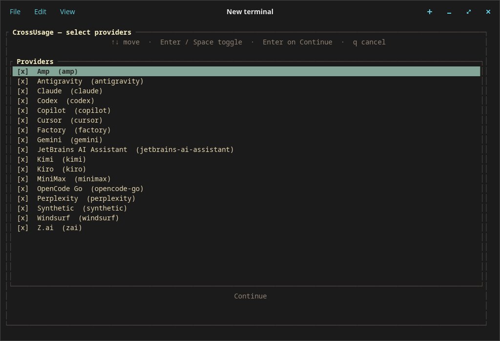Screen dimensions: 500x341
Task: Click the "↑↓ move" hint text
Action: pyautogui.click(x=125, y=42)
